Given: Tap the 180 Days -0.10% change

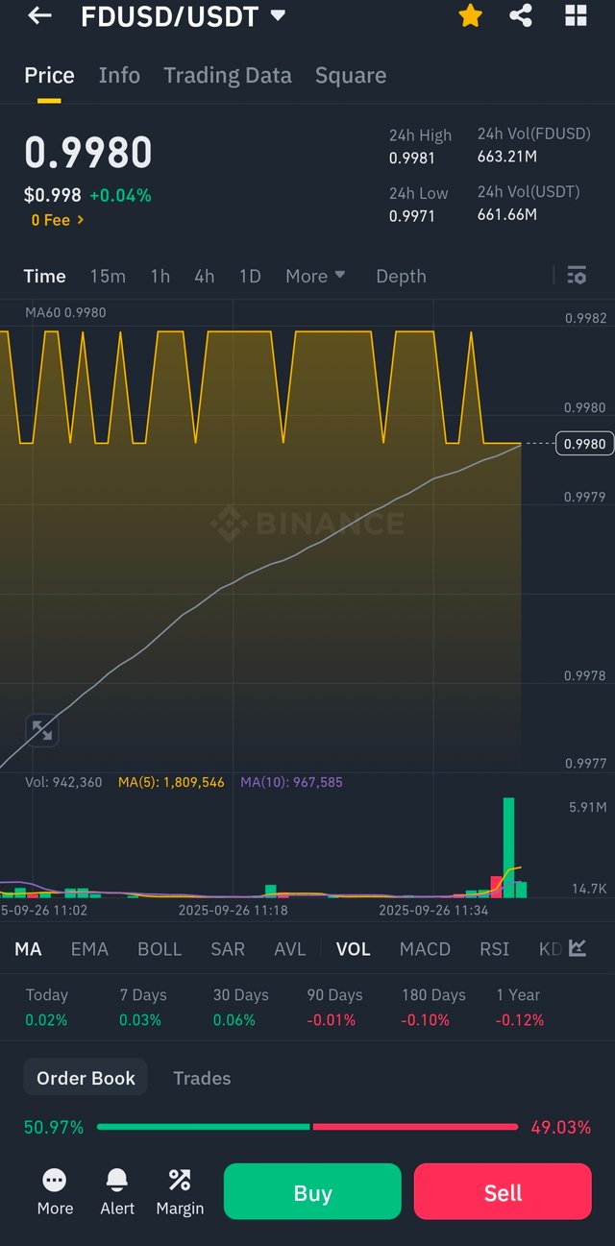Looking at the screenshot, I should (x=427, y=1019).
